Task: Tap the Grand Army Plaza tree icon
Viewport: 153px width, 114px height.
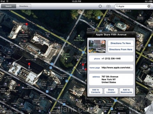Action: [x=79, y=35]
